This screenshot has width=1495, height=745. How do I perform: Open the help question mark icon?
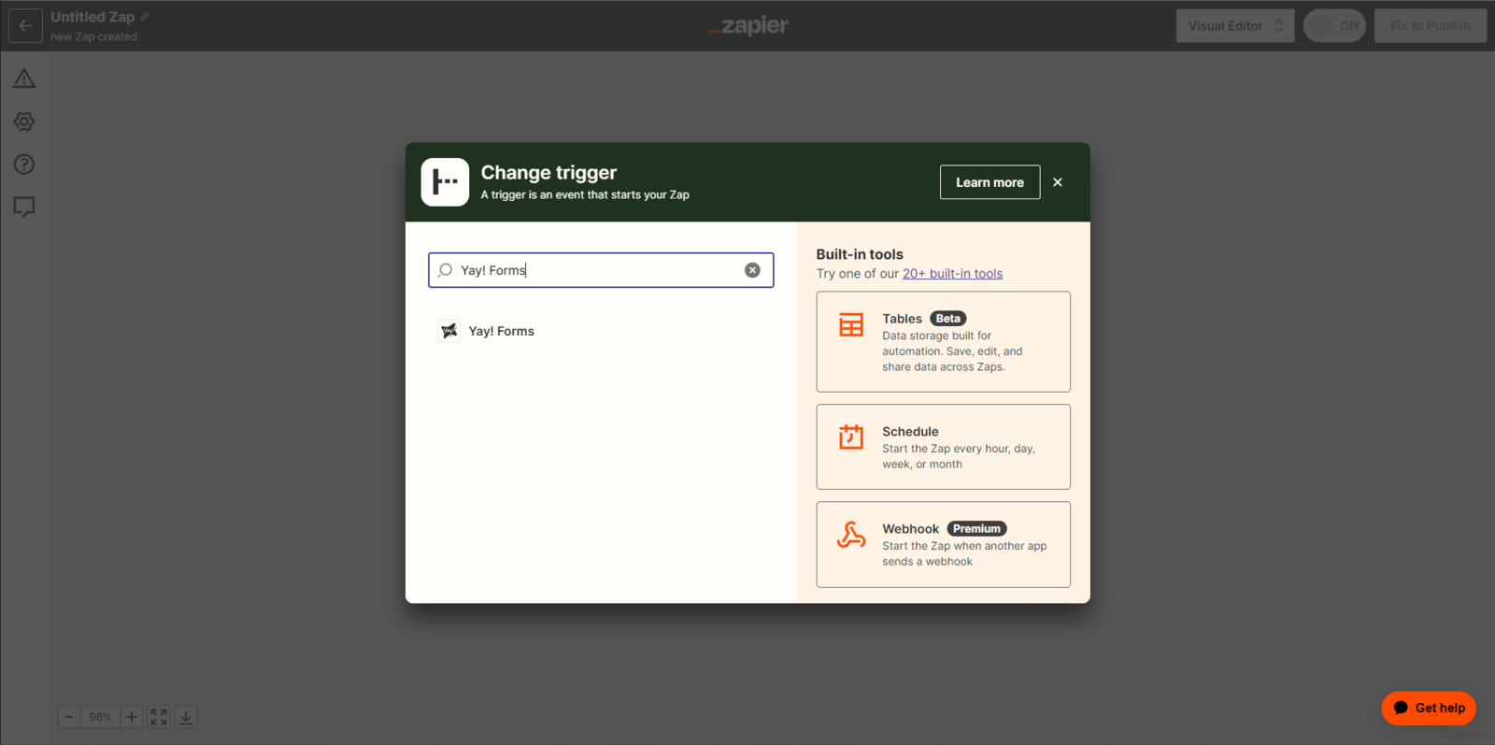tap(24, 165)
